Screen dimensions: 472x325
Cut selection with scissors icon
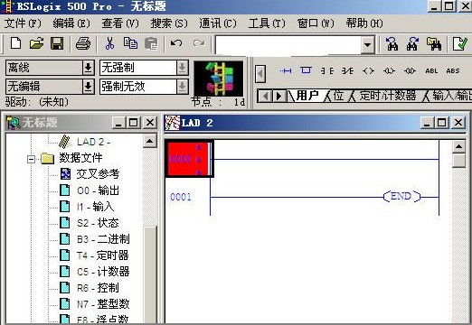tap(109, 44)
